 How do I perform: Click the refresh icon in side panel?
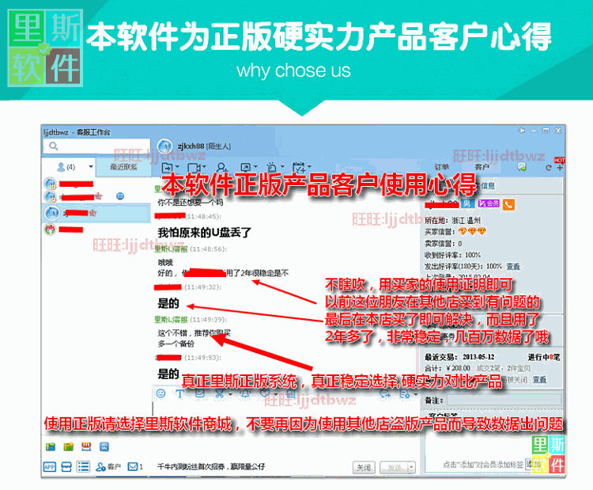click(x=549, y=168)
